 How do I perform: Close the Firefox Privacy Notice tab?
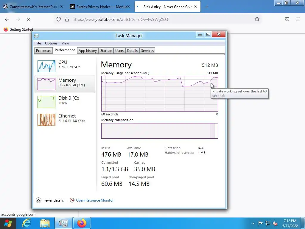(x=129, y=7)
